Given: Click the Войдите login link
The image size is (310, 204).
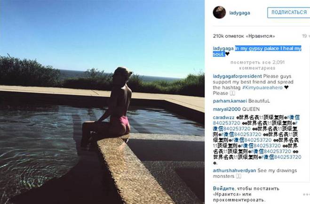Looking at the screenshot, I should point(223,188).
